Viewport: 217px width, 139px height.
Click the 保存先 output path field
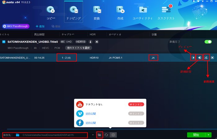[x=50, y=135]
